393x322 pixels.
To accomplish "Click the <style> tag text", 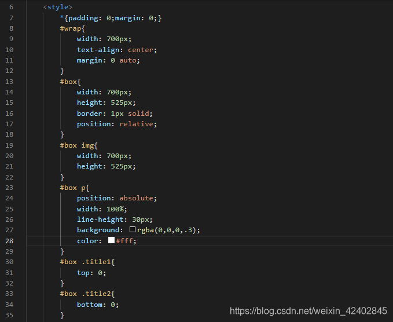I will 58,7.
